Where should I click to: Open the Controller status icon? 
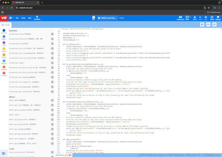click(x=181, y=18)
